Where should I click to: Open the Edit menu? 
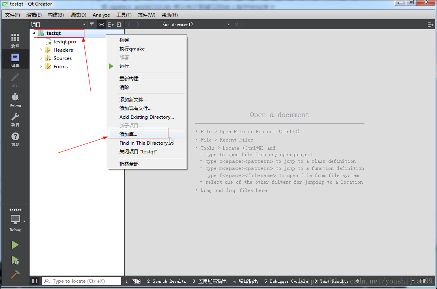(34, 15)
